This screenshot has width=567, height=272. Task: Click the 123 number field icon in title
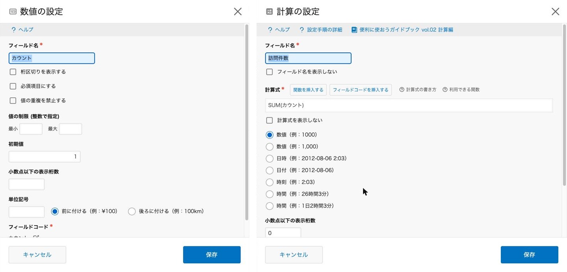(13, 11)
